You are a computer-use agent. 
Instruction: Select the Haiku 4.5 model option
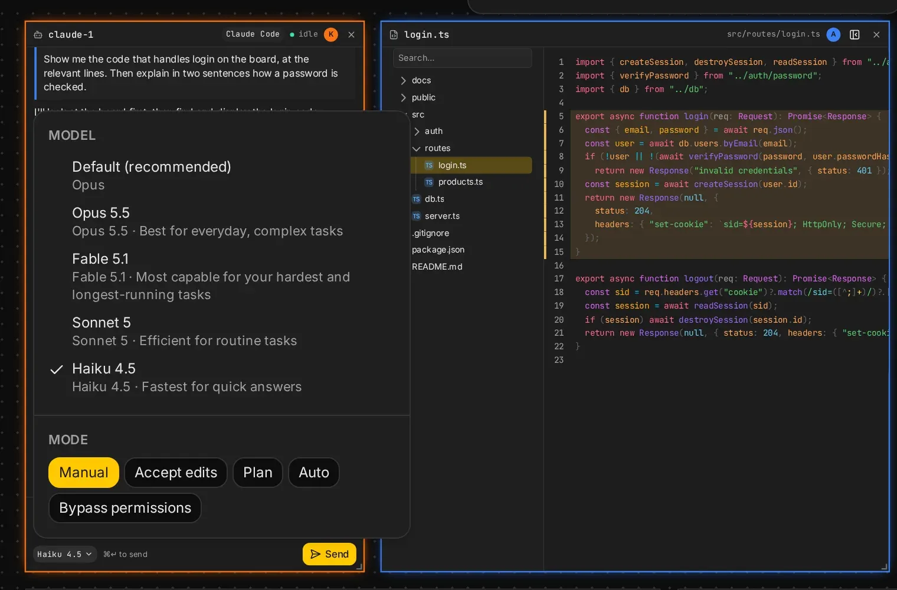(x=222, y=378)
